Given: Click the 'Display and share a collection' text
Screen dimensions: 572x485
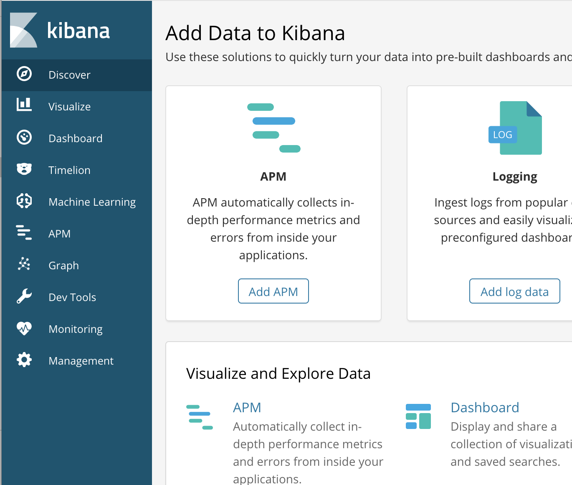Looking at the screenshot, I should pyautogui.click(x=511, y=444).
